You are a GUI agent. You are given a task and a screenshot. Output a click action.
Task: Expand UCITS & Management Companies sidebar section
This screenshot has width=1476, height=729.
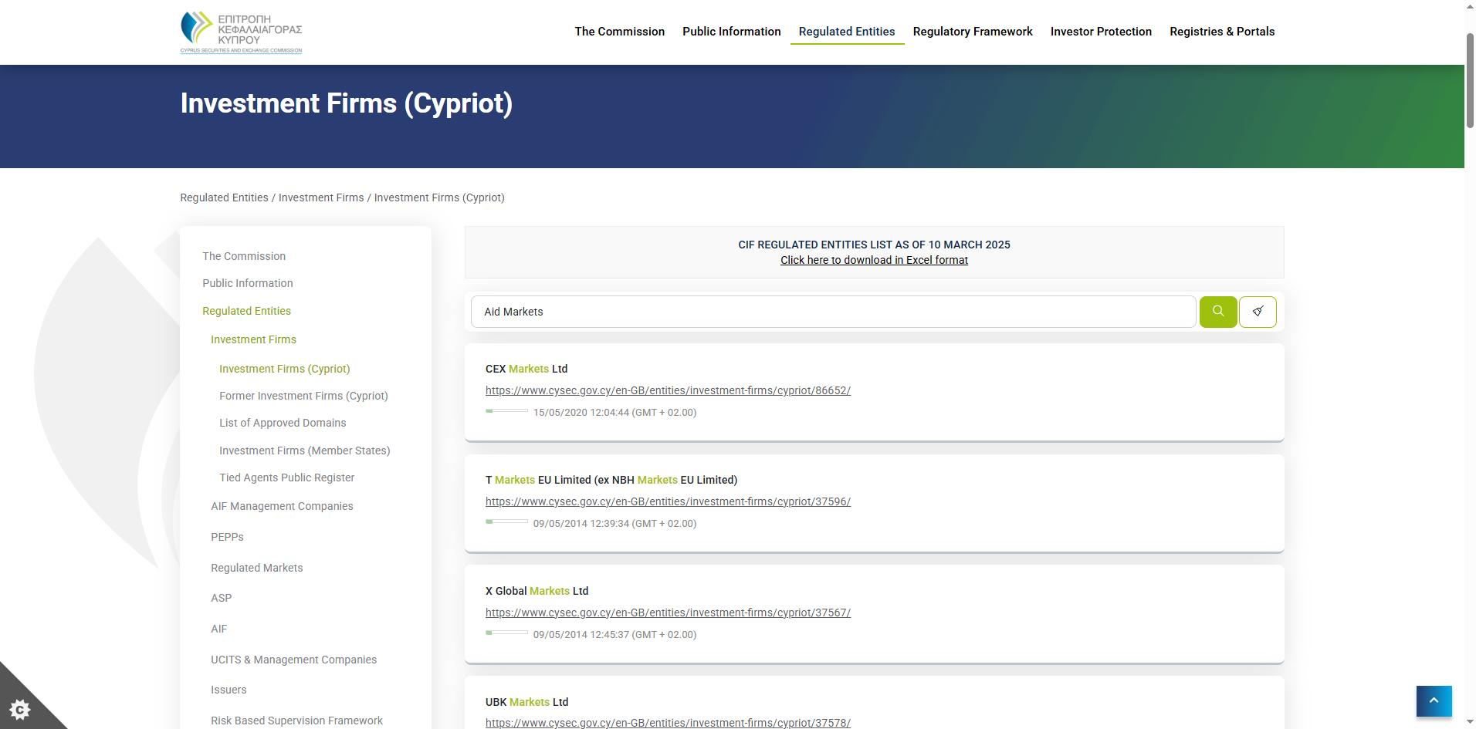293,660
